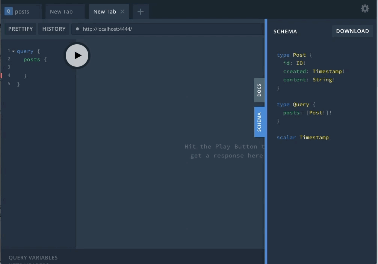
Task: Click the SCHEMA panel heading
Action: 285,31
